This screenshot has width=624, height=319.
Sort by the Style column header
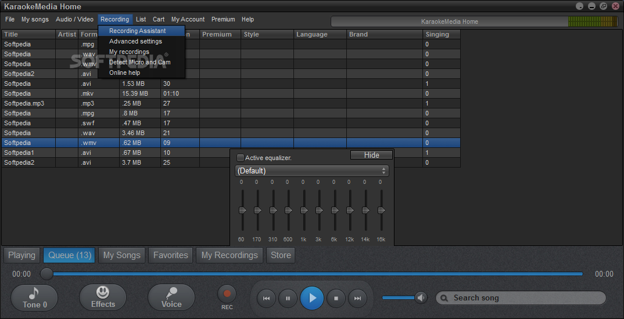pyautogui.click(x=267, y=34)
